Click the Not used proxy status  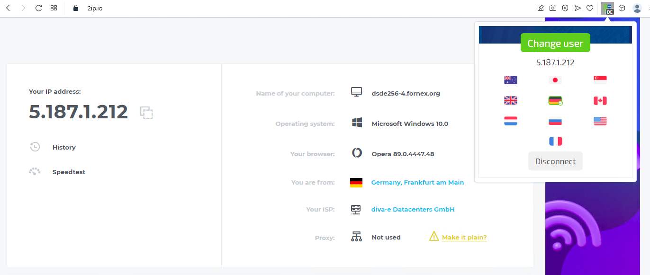pos(386,238)
